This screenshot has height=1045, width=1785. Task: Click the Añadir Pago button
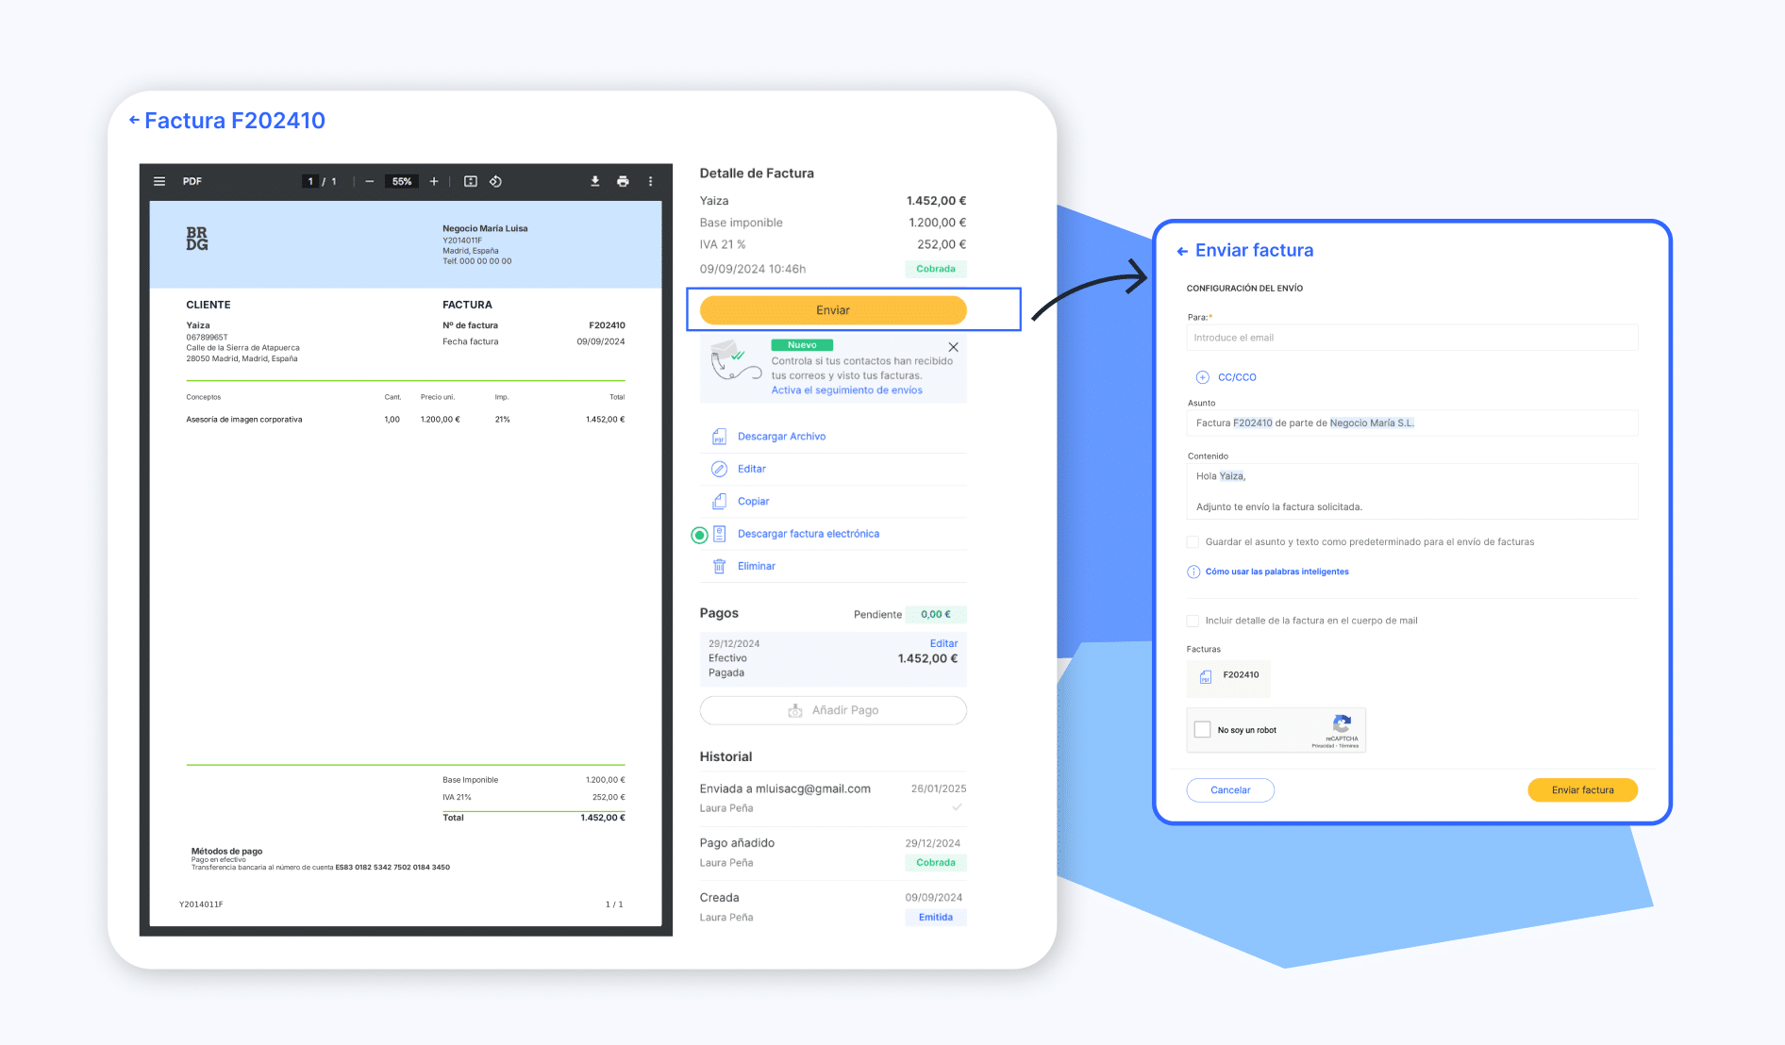(x=833, y=710)
